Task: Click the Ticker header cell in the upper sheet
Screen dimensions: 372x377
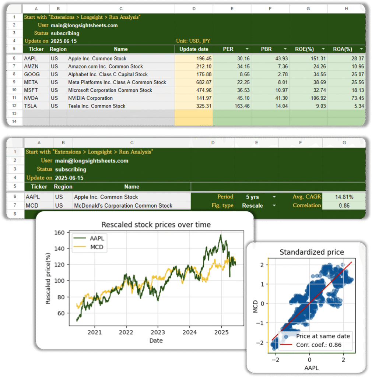Action: (x=36, y=49)
